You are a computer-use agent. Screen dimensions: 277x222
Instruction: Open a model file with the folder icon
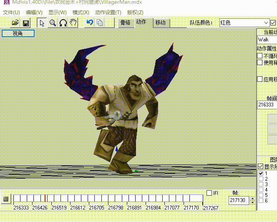click(15, 23)
